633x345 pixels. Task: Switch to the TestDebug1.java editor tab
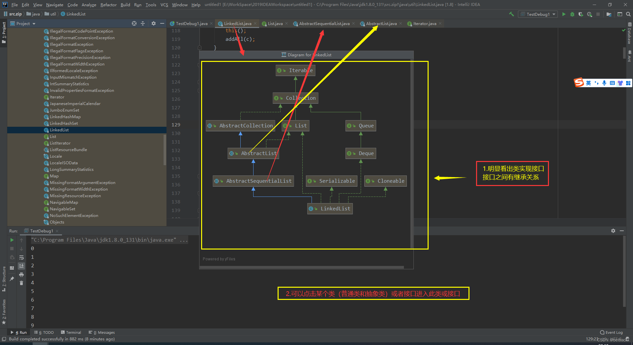(x=192, y=23)
